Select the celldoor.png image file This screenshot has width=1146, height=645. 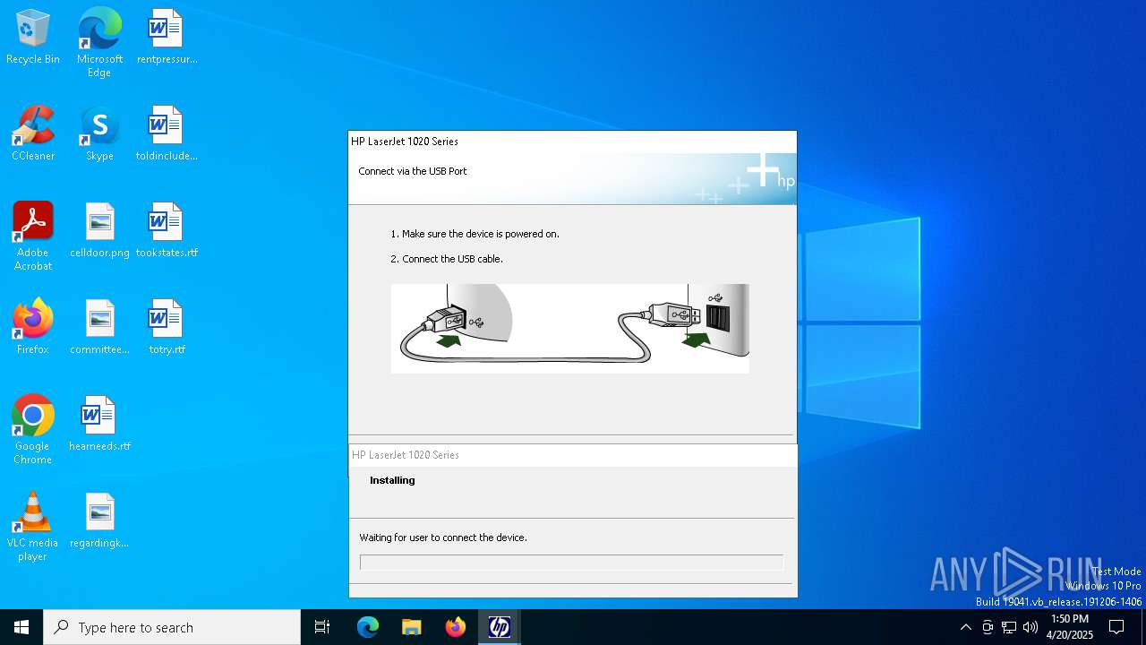click(99, 231)
